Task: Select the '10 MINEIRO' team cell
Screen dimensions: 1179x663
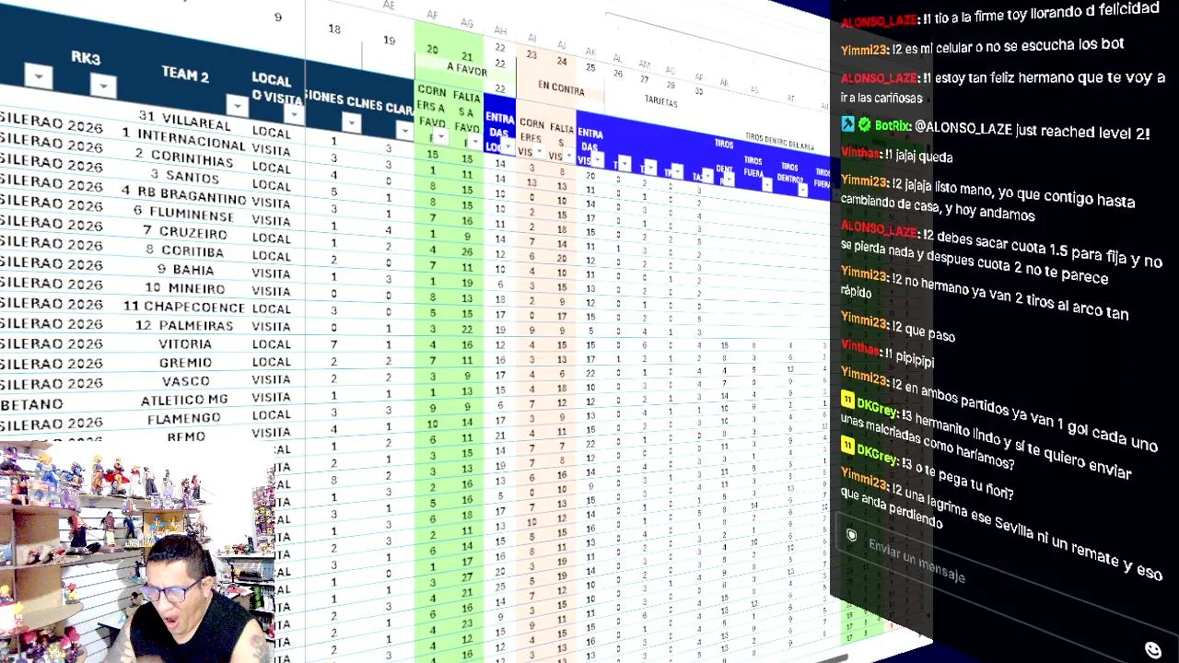Action: pos(184,287)
